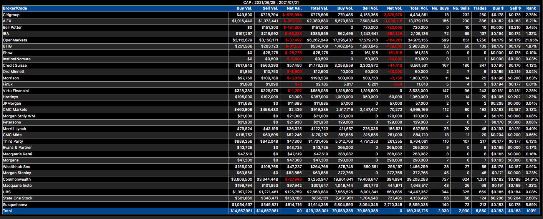Image resolution: width=543 pixels, height=219 pixels.
Task: Click the total trades value 5,860
Action: (x=481, y=211)
